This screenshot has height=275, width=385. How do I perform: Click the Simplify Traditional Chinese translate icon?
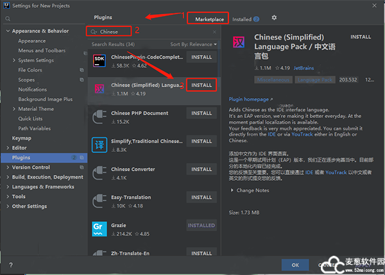[99, 144]
